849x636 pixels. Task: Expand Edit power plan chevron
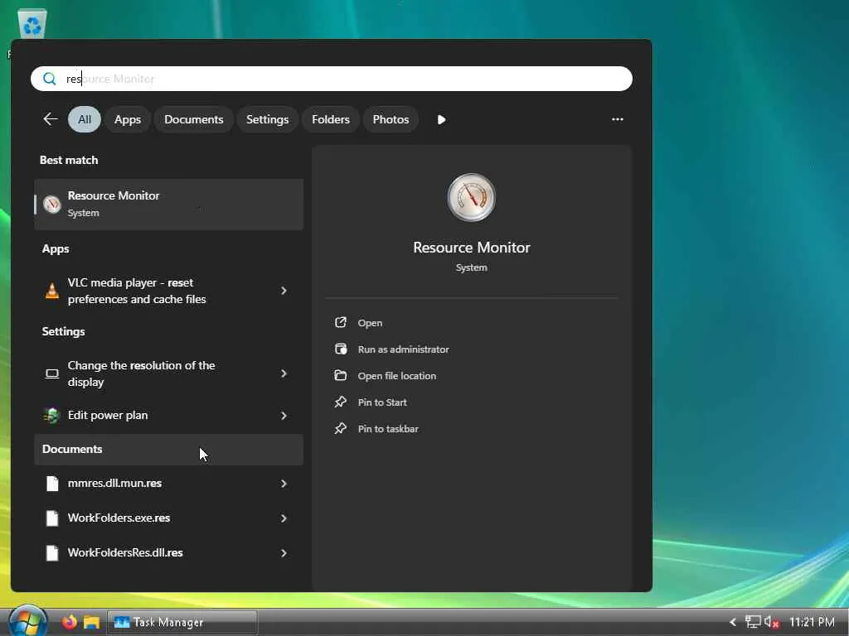pyautogui.click(x=284, y=416)
